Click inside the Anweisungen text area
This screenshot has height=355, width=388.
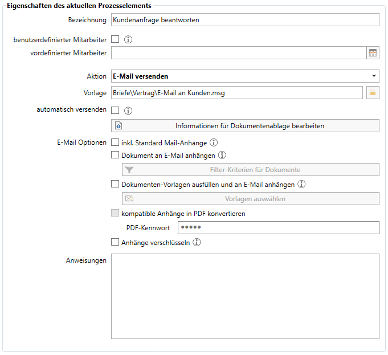click(x=245, y=296)
